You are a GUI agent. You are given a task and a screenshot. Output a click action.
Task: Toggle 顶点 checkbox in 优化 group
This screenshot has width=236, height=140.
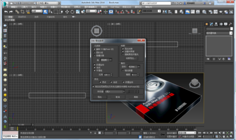click(100, 82)
